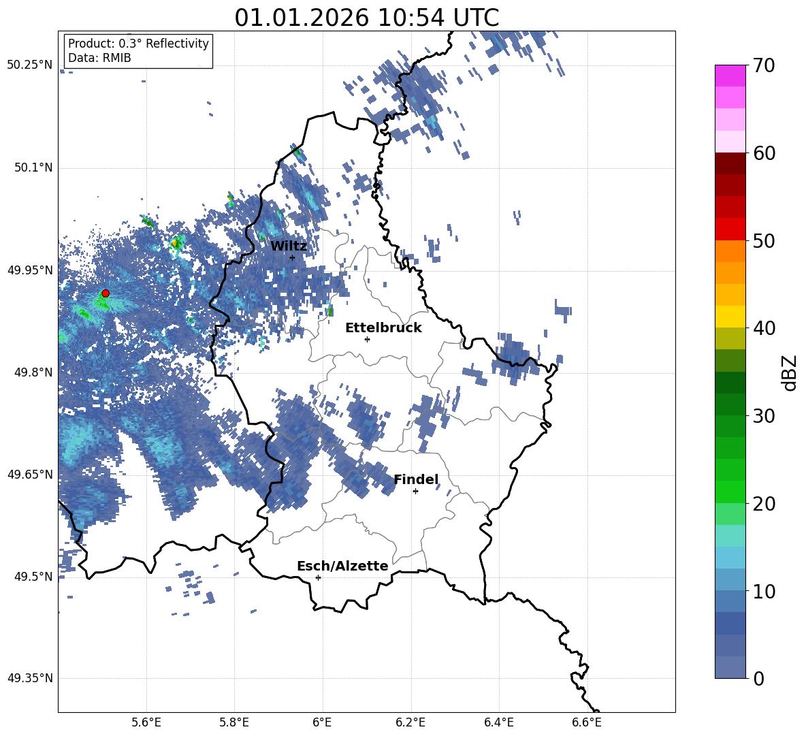Click the 30 tick on colorbar

click(x=764, y=416)
